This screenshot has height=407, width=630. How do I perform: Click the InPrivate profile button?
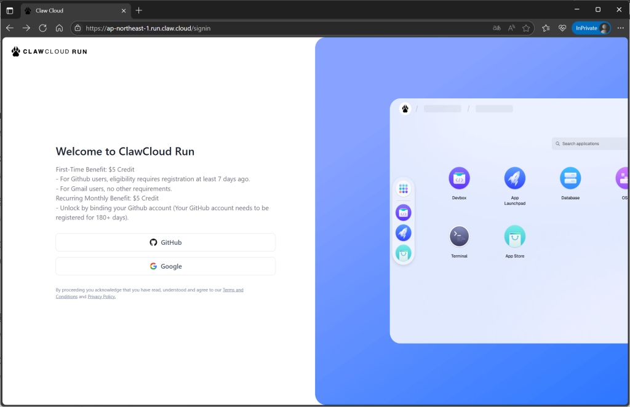pos(591,28)
